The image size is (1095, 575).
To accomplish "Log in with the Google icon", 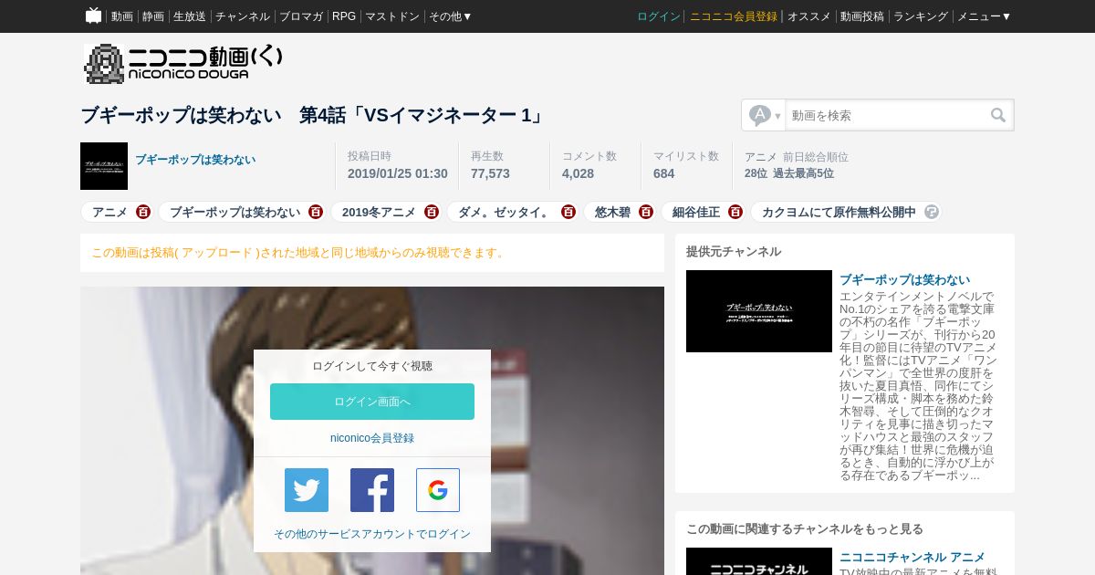I will tap(438, 490).
